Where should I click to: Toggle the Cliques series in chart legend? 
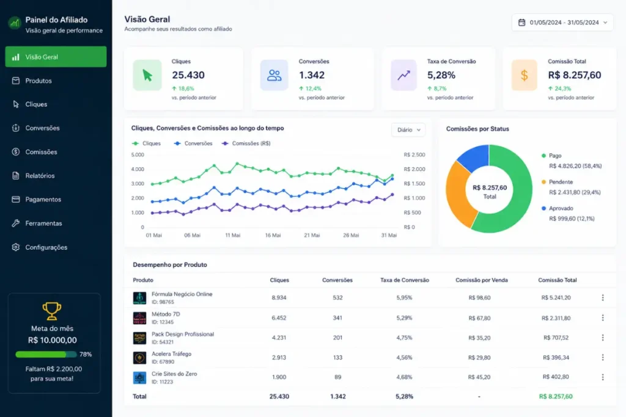146,143
